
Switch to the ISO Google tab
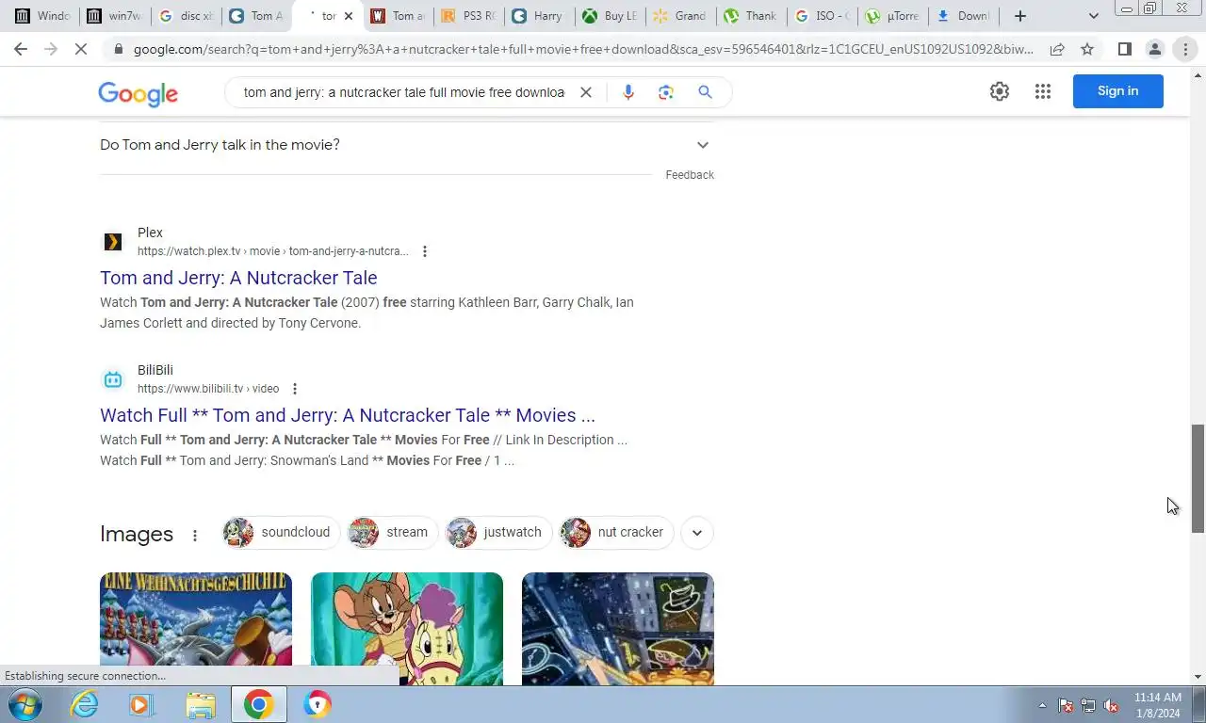pos(822,16)
